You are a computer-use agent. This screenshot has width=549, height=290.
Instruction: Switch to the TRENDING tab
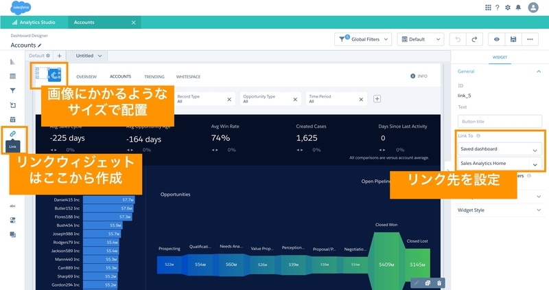154,76
